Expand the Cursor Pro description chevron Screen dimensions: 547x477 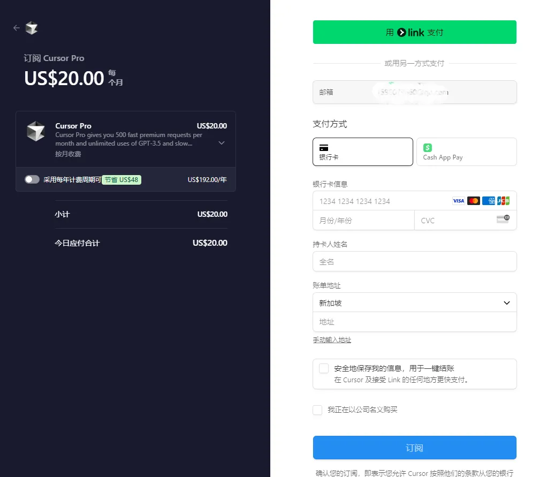pyautogui.click(x=221, y=143)
